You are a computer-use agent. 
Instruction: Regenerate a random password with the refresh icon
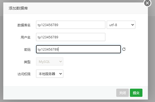pyautogui.click(x=124, y=49)
